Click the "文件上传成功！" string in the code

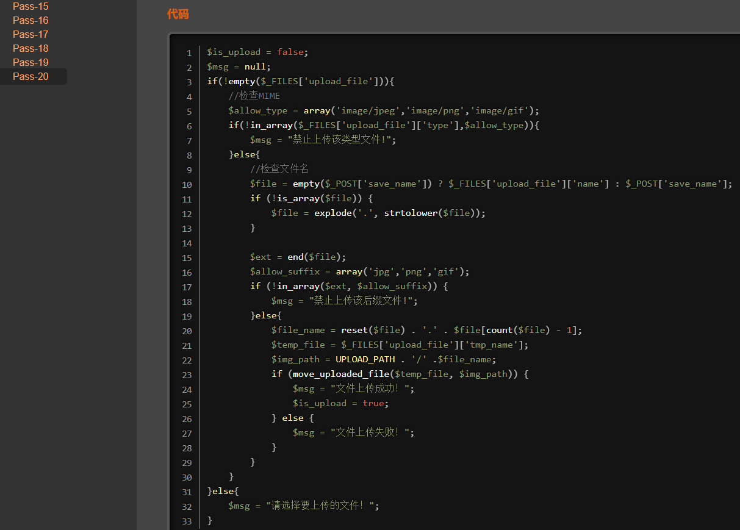(x=372, y=389)
